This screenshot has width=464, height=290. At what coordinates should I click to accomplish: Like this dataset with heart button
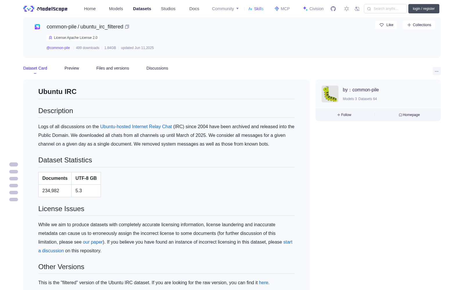coord(386,25)
